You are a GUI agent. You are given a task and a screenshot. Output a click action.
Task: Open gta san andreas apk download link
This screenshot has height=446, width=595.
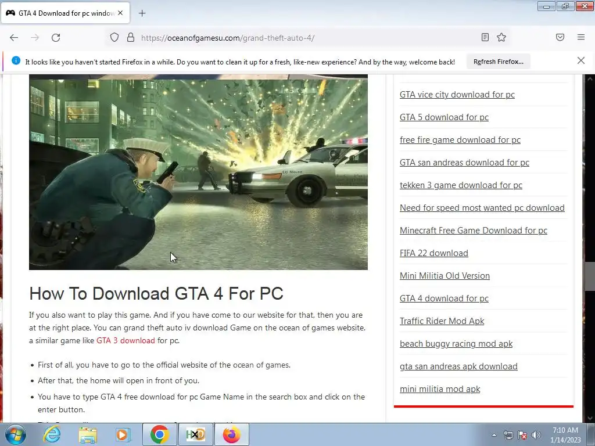click(458, 366)
